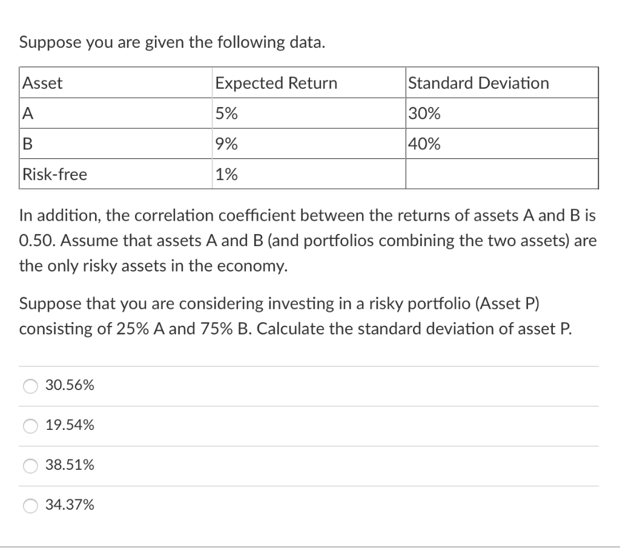
Task: Click the Expected Return column header
Action: 276,83
